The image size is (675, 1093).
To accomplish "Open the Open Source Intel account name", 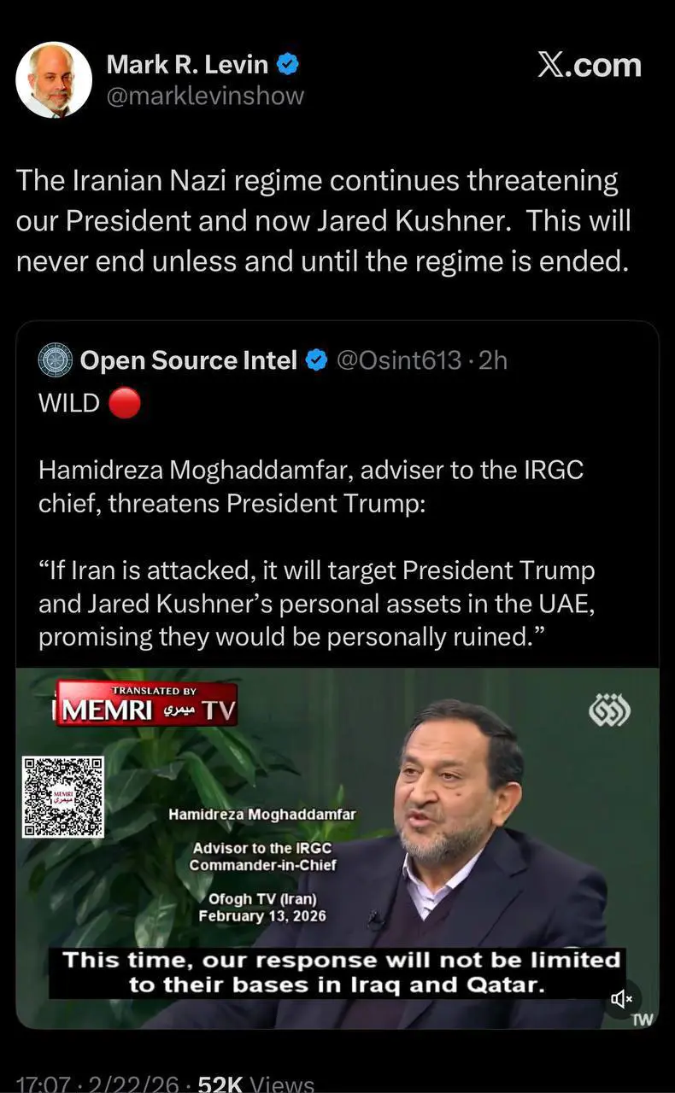I will [x=188, y=361].
